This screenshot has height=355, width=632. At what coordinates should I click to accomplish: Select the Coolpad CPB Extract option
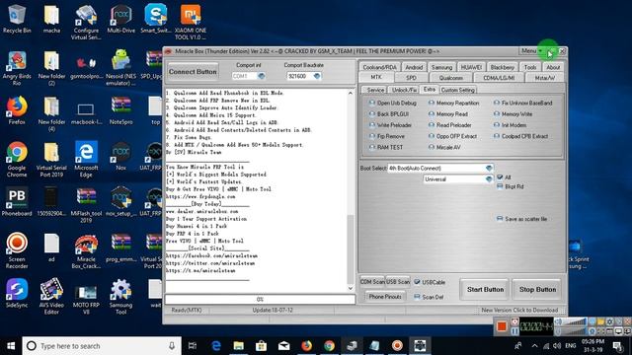(x=520, y=136)
